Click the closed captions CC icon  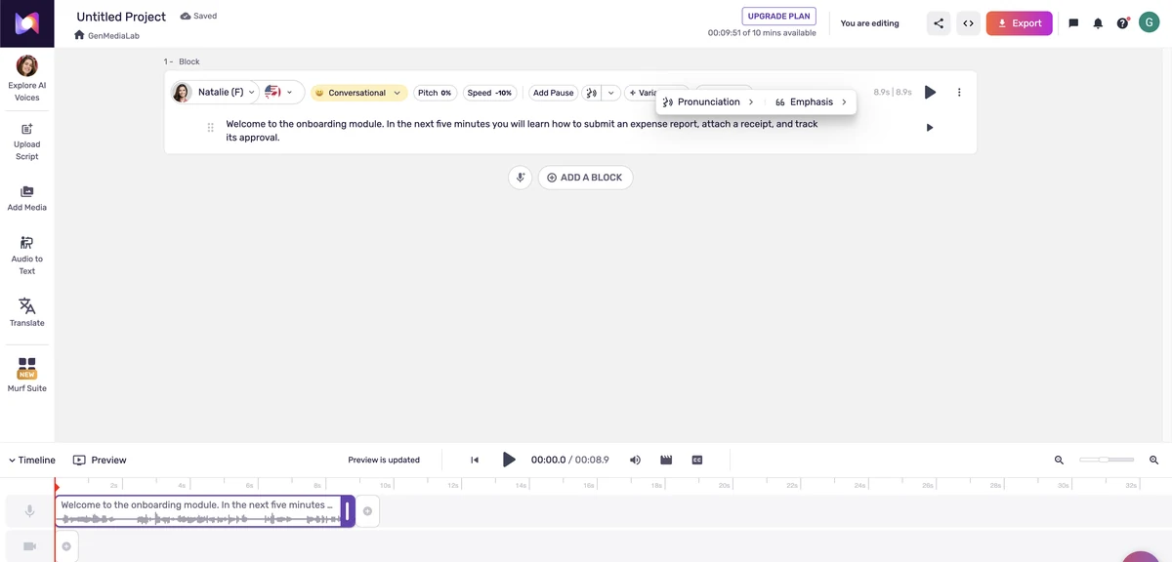coord(697,460)
